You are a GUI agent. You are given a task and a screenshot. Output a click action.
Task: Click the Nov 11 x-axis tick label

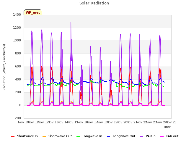33,122
